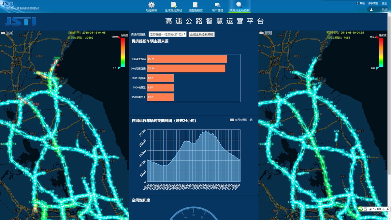The width and height of the screenshot is (391, 220).
Task: Click the 修改密码 change password link
Action: (x=373, y=3)
